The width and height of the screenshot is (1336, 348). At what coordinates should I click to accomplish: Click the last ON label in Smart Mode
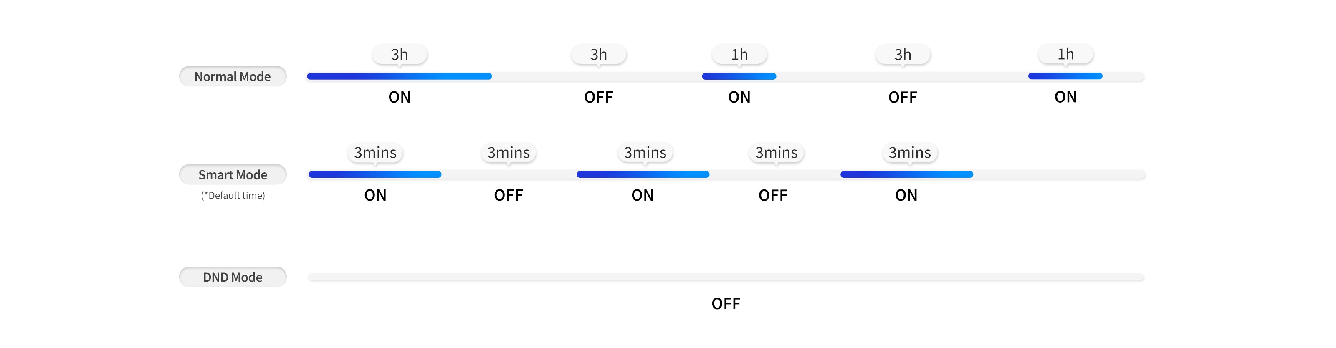click(906, 196)
